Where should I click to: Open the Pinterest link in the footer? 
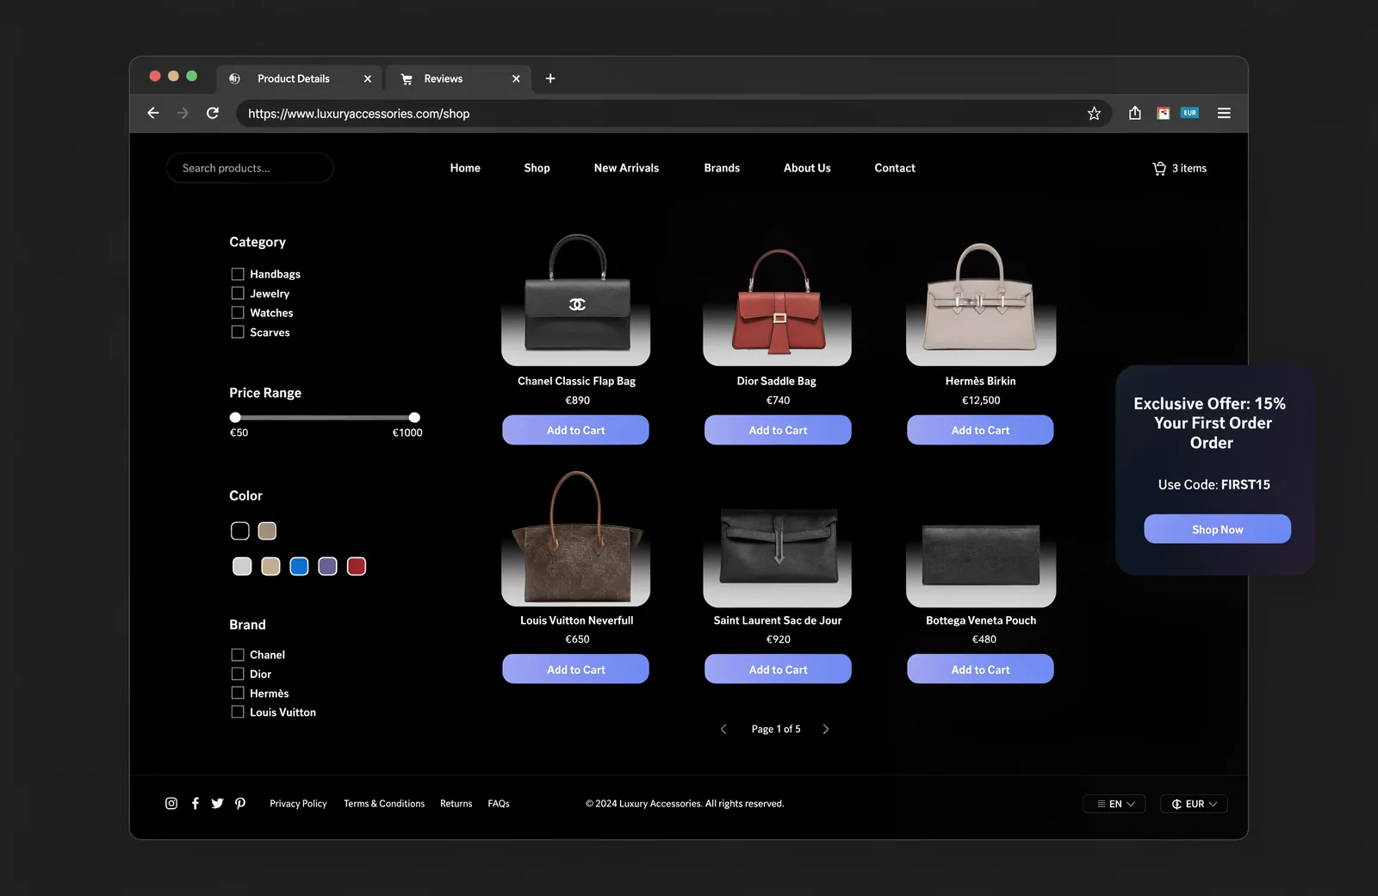[x=240, y=803]
